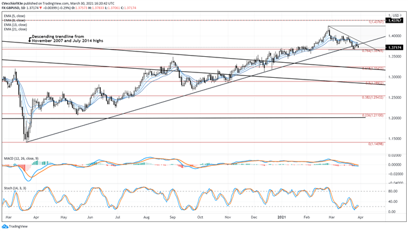The image size is (408, 231).
Task: Select the Sep label on time axis
Action: tap(173, 217)
